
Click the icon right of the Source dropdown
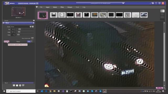pos(33,27)
